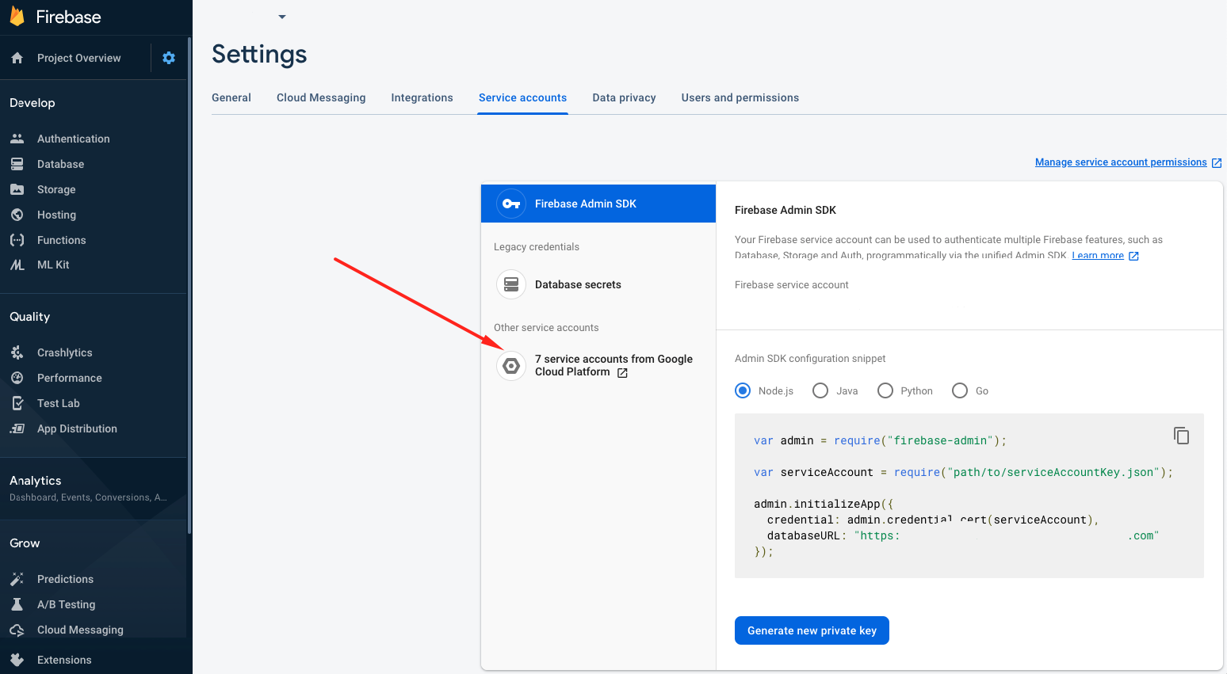Switch to the Cloud Messaging tab
The width and height of the screenshot is (1227, 674).
click(321, 97)
